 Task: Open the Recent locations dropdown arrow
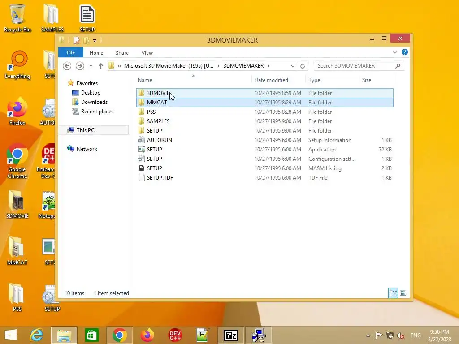pos(91,66)
